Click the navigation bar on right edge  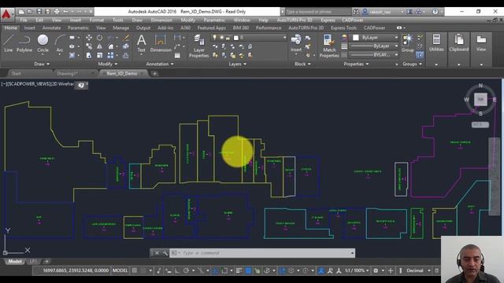[495, 176]
